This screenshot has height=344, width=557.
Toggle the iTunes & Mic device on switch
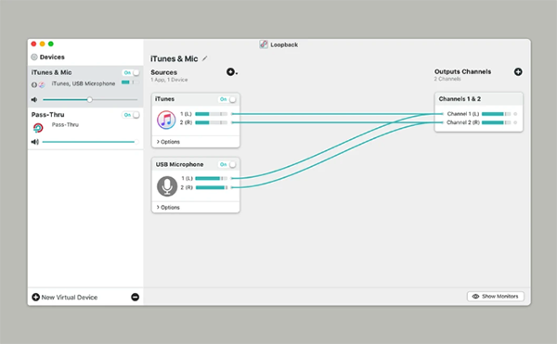tap(131, 72)
